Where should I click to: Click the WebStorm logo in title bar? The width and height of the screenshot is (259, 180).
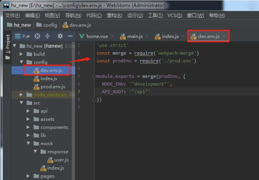click(6, 5)
